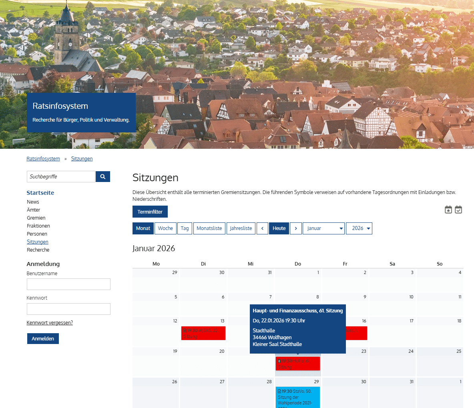Expand the 2026 year dropdown

click(x=359, y=228)
